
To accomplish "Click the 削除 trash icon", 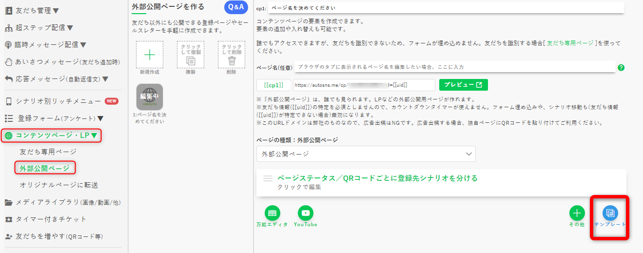I will [232, 55].
